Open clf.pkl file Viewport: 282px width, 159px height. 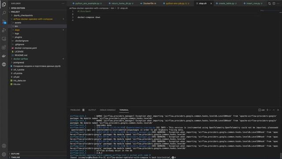point(16,77)
